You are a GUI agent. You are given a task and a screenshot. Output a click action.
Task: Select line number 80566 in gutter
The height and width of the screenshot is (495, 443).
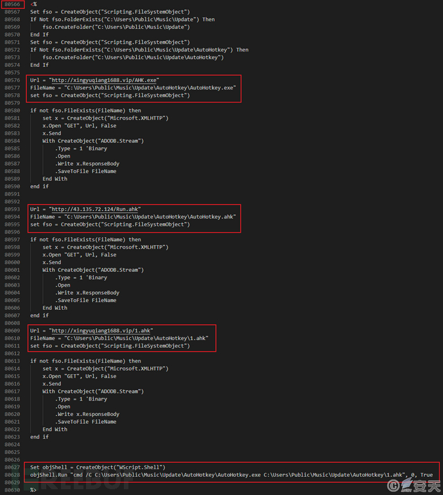point(12,4)
